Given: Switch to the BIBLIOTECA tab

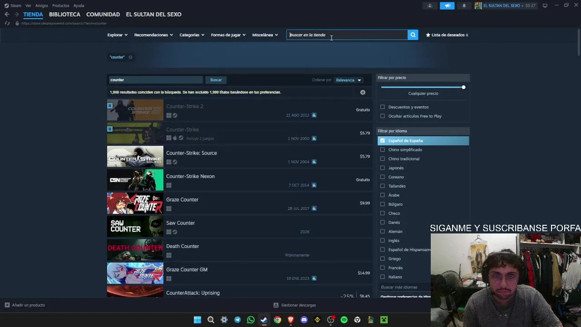Looking at the screenshot, I should (x=64, y=15).
